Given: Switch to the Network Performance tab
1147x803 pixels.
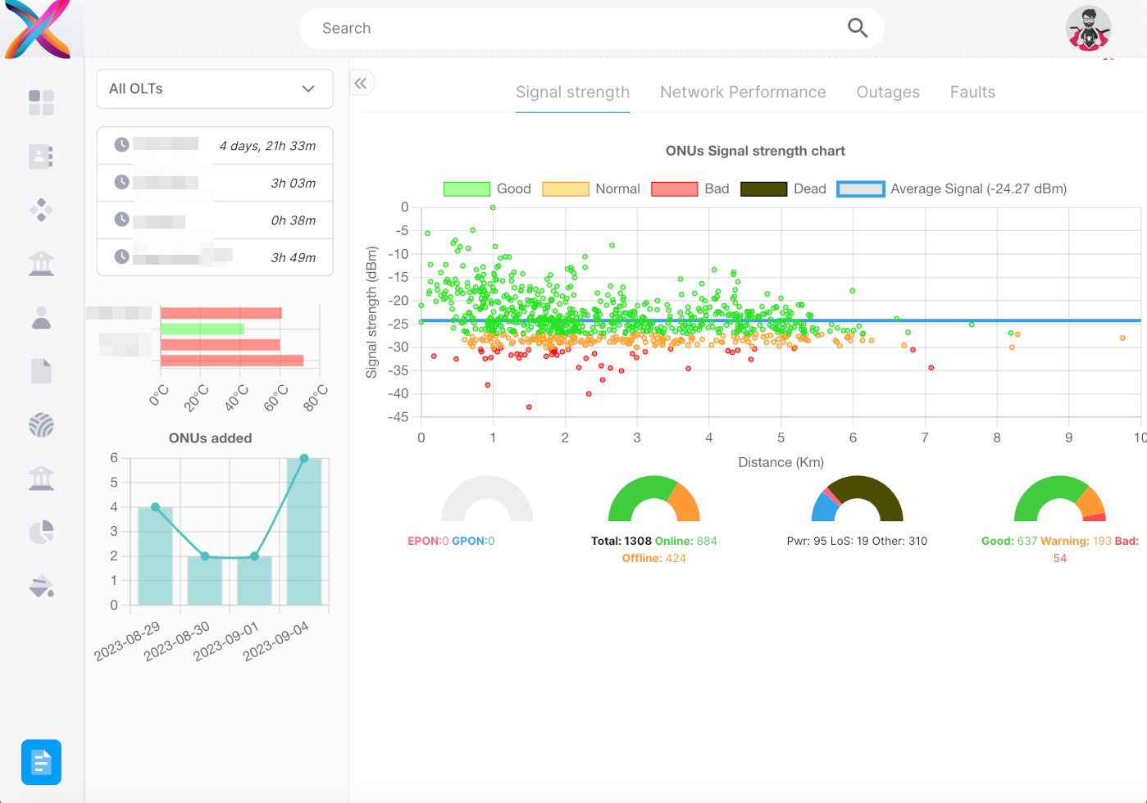Looking at the screenshot, I should 742,92.
